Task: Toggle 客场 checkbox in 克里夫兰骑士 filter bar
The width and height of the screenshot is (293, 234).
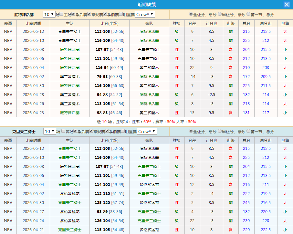Action: point(63,131)
